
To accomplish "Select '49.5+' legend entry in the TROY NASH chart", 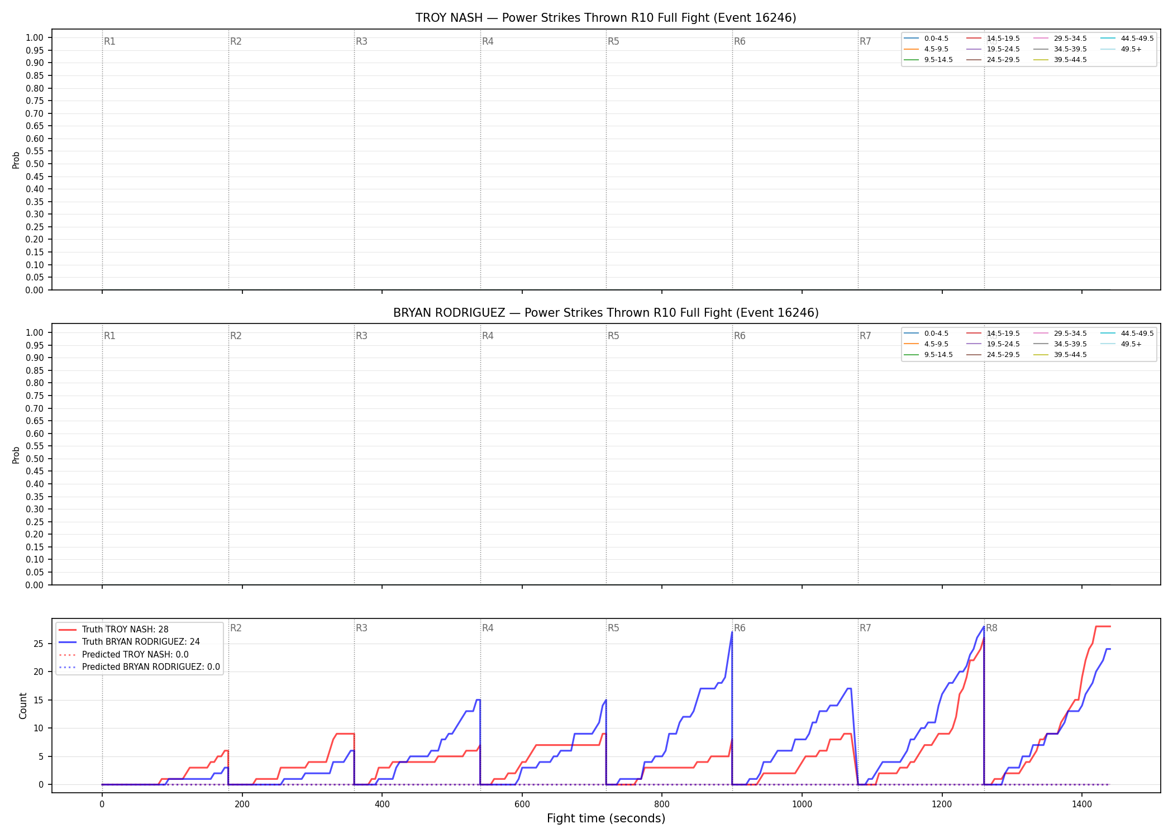I will coord(1122,49).
